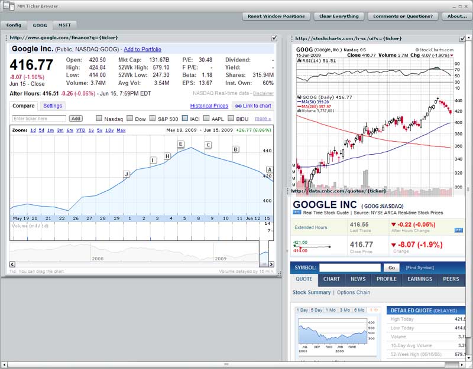Click the right arrow of the bottom horizontal scrollbar

463,364
